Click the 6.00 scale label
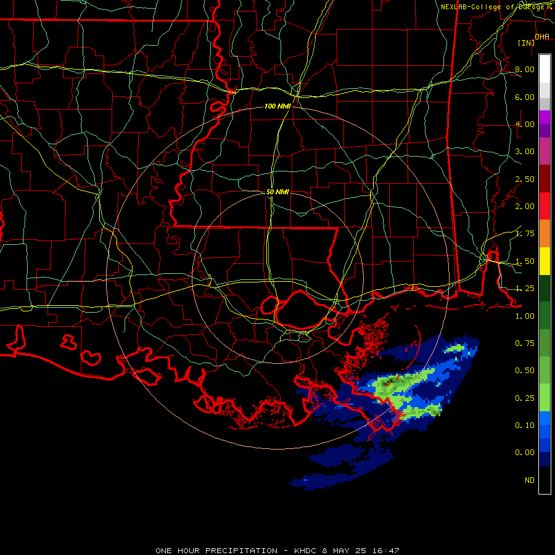 click(x=525, y=97)
